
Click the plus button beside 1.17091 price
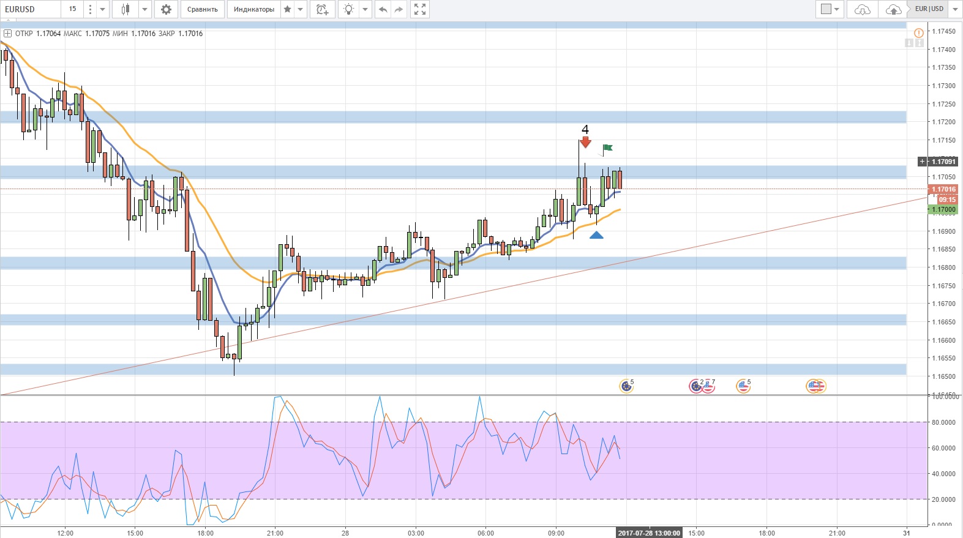click(x=923, y=162)
